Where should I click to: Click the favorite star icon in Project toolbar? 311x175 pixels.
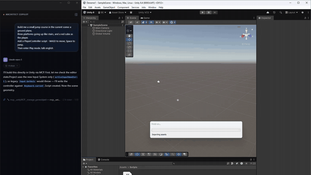246,163
